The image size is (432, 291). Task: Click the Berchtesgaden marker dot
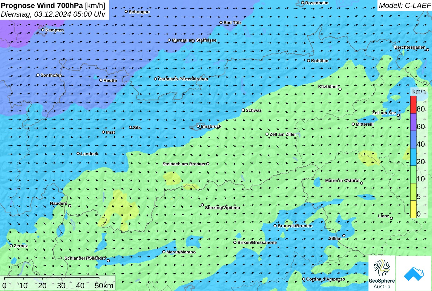pos(428,50)
